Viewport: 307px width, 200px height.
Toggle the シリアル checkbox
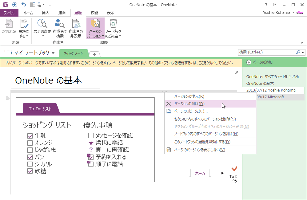pyautogui.click(x=30, y=164)
